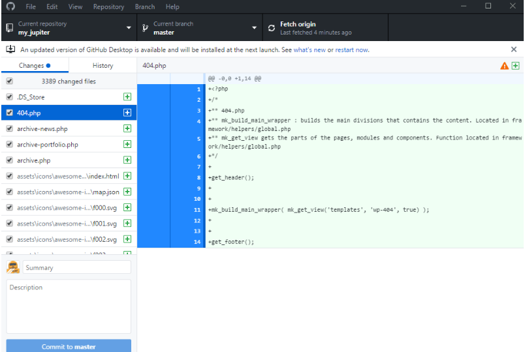Dismiss the update banner with X
Viewport: 525px width, 352px height.
coord(514,50)
